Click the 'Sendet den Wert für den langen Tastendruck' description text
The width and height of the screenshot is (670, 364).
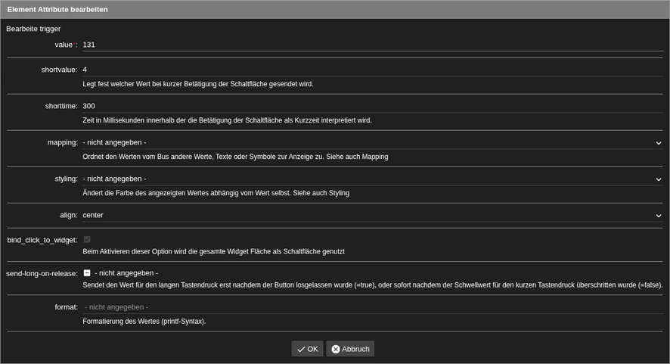coord(373,285)
